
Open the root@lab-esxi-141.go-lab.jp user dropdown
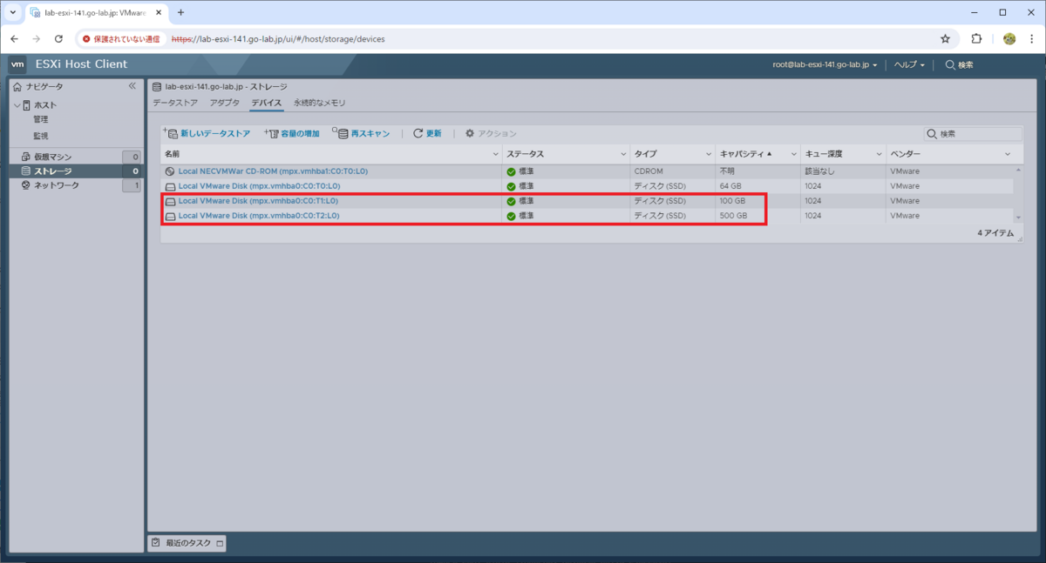pyautogui.click(x=825, y=65)
